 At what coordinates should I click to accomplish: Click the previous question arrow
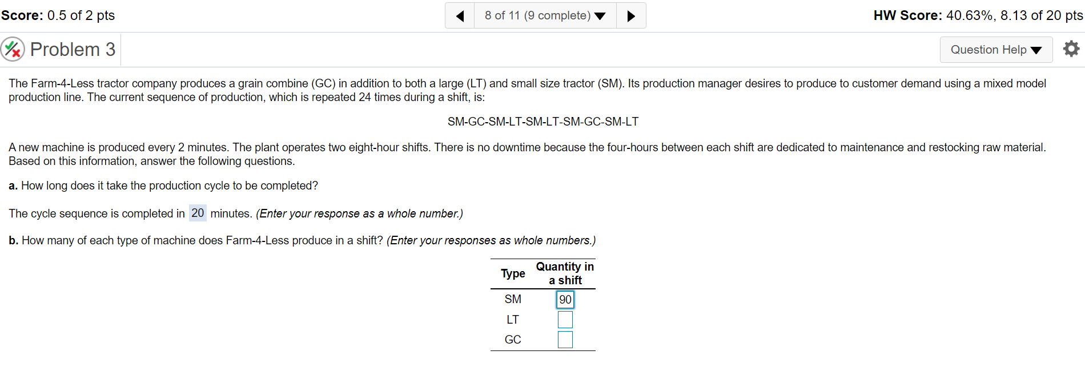point(460,15)
